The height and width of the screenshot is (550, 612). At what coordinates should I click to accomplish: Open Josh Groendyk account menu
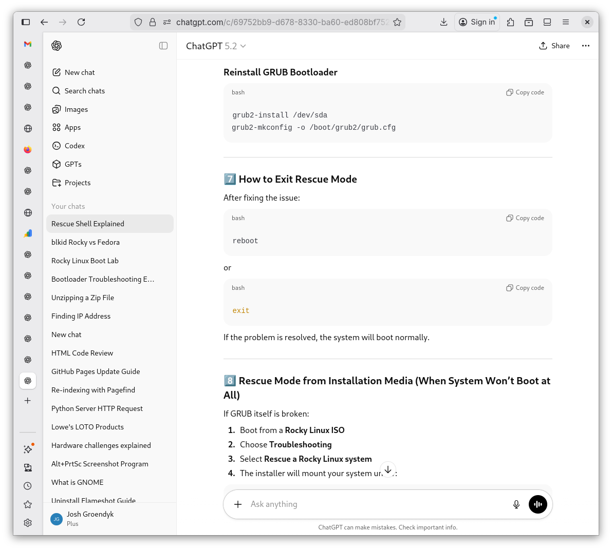pyautogui.click(x=90, y=518)
